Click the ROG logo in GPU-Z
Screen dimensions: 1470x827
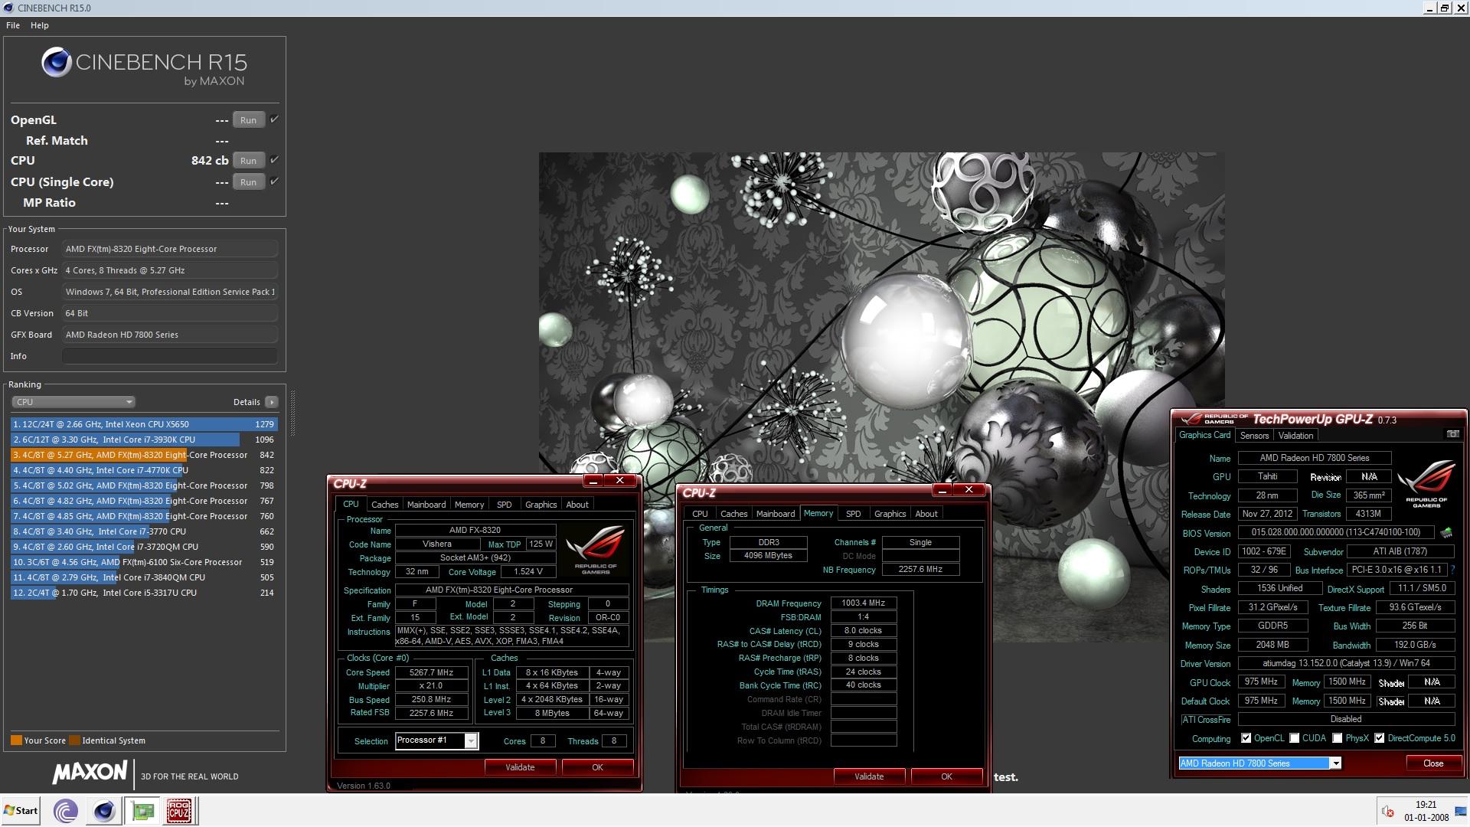tap(1426, 484)
